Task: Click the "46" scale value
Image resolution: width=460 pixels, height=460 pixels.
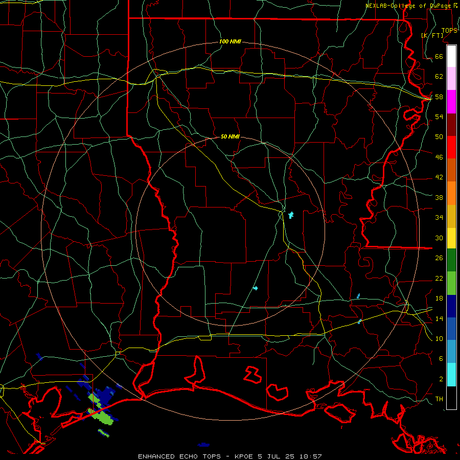Action: pyautogui.click(x=439, y=157)
